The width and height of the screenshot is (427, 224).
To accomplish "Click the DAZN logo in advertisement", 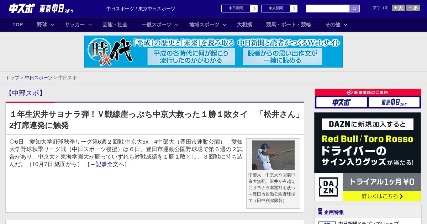I will coord(328,187).
